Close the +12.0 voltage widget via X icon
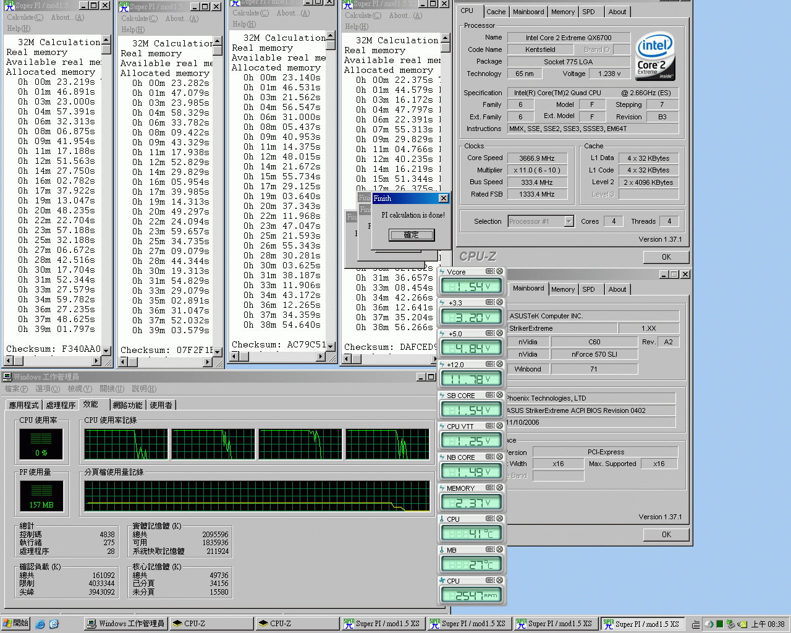Image resolution: width=791 pixels, height=633 pixels. (x=499, y=364)
